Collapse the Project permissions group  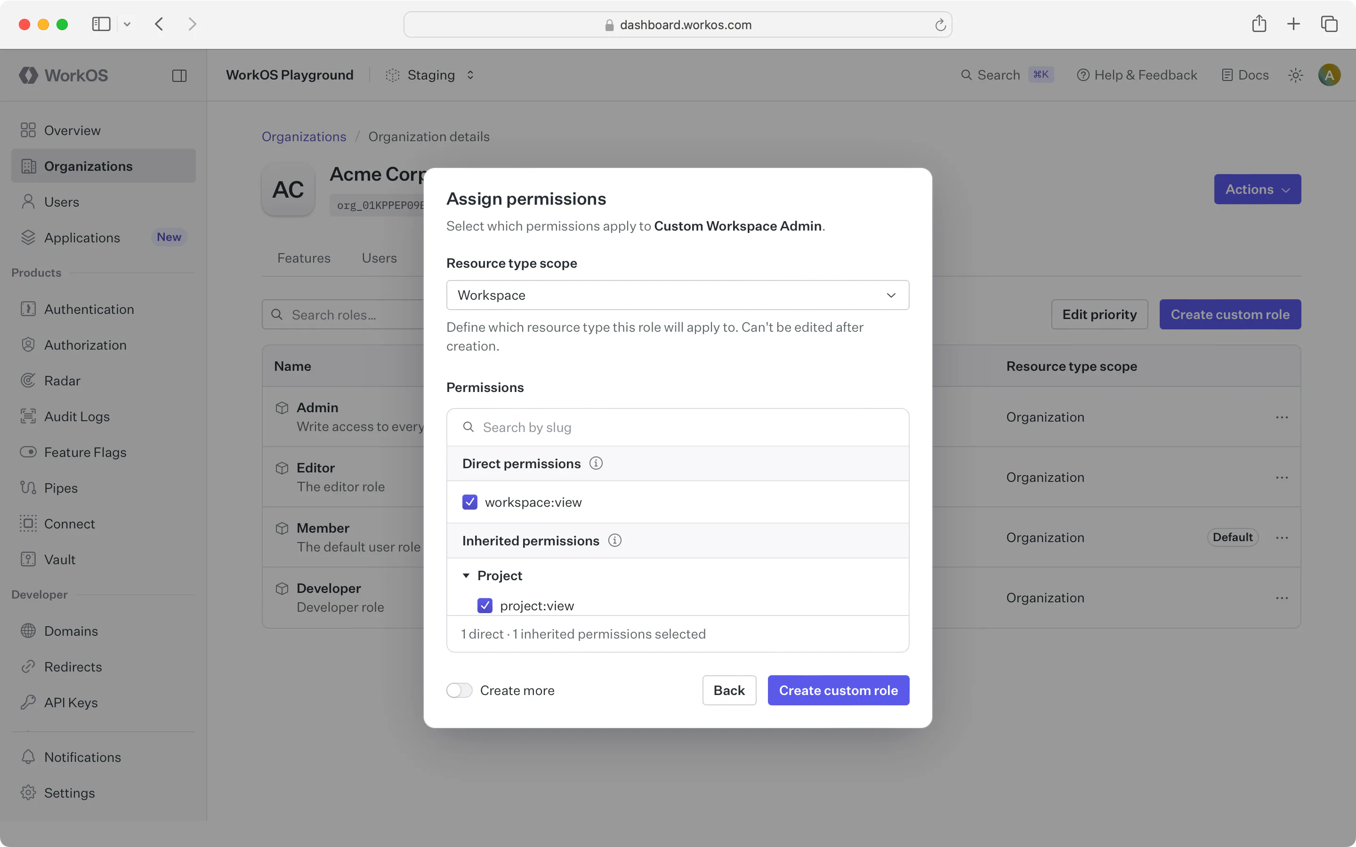466,575
